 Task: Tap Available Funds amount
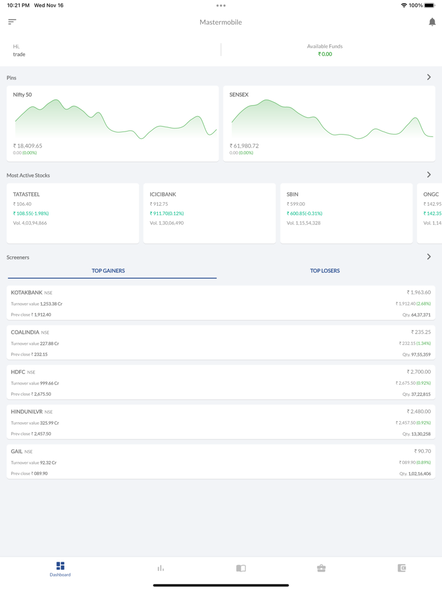pos(325,54)
